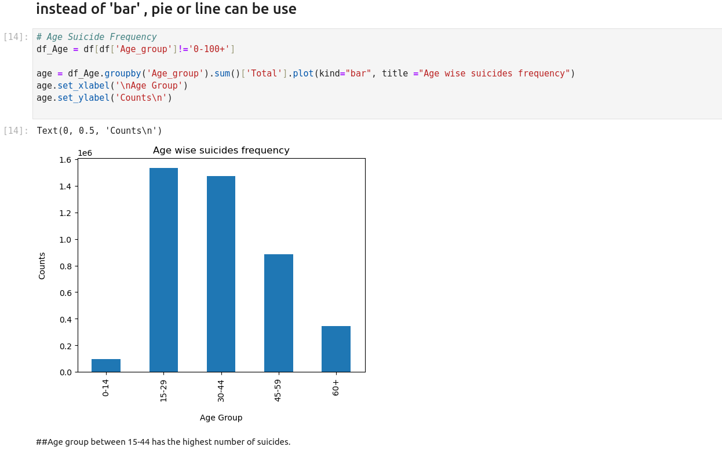Click the chart title 'Age wise suicides frequency'
This screenshot has height=450, width=722.
click(x=221, y=151)
